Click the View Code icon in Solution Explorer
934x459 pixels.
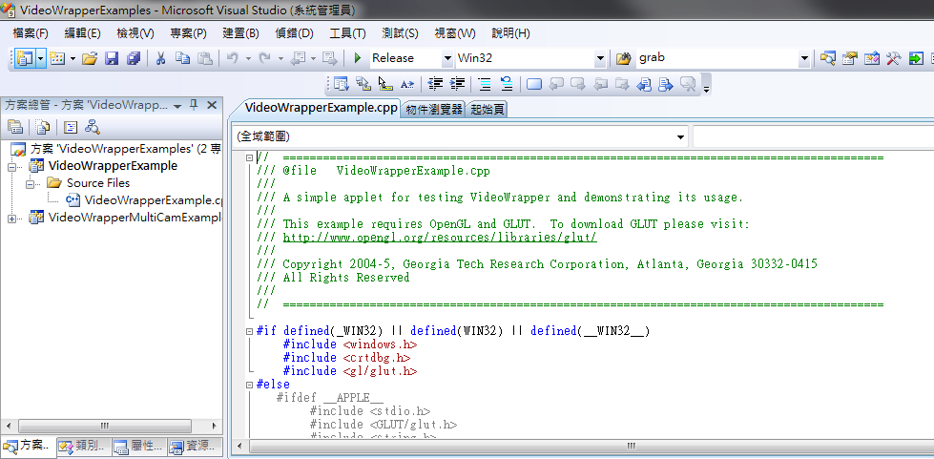coord(71,126)
